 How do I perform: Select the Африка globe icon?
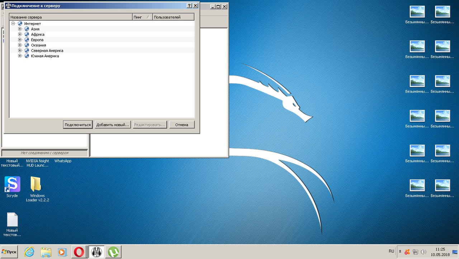click(27, 34)
